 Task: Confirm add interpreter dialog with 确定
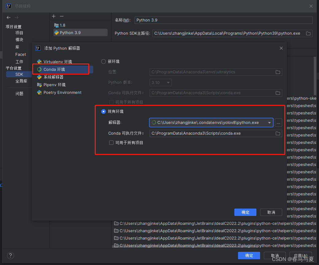pos(245,212)
